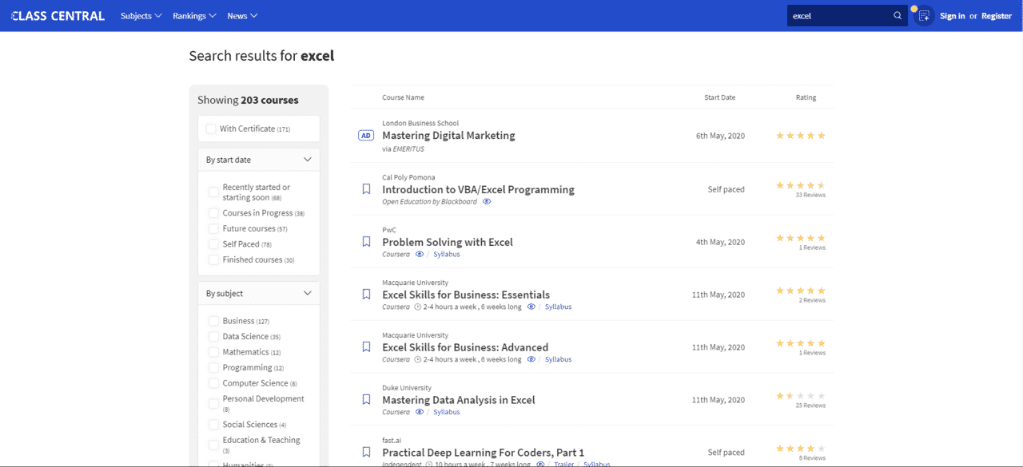Viewport: 1023px width, 467px height.
Task: Open the News dropdown menu
Action: (242, 16)
